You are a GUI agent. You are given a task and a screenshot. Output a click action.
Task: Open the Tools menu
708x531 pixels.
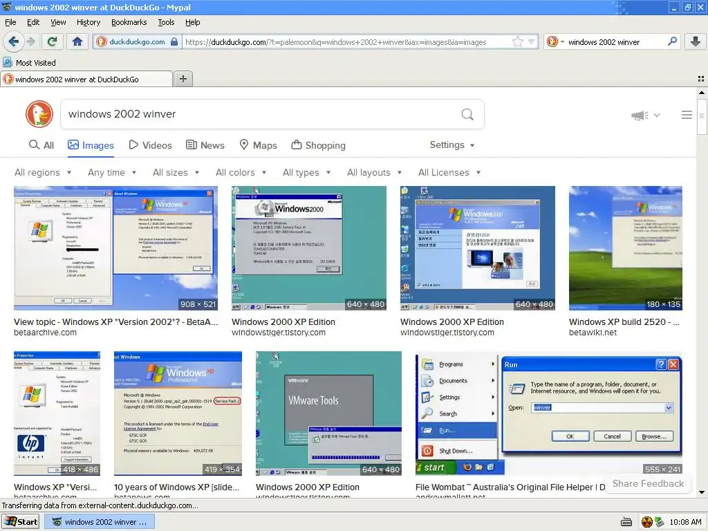pyautogui.click(x=166, y=22)
